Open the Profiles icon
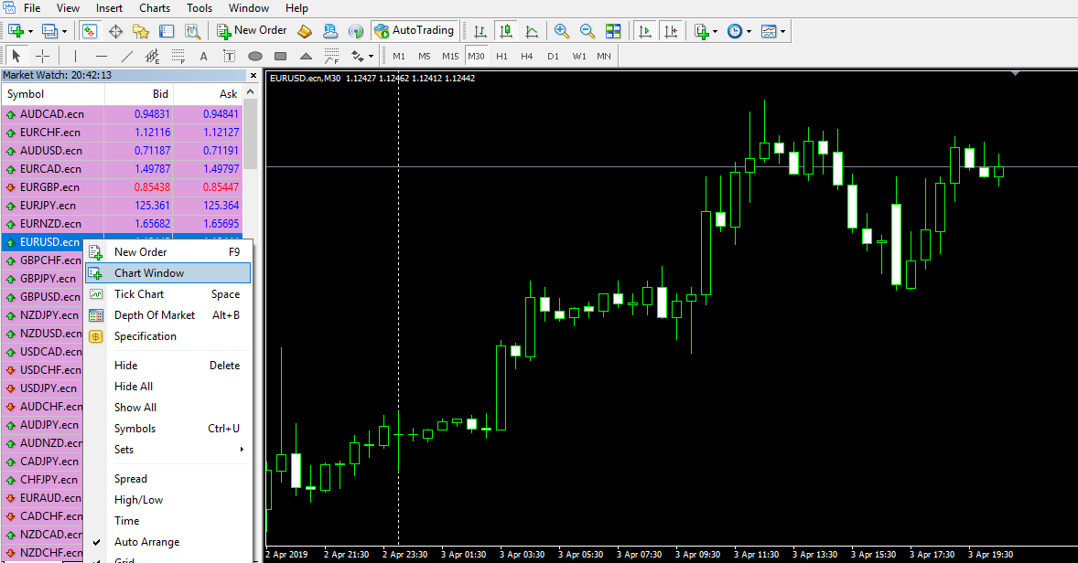Image resolution: width=1078 pixels, height=563 pixels. click(x=49, y=31)
